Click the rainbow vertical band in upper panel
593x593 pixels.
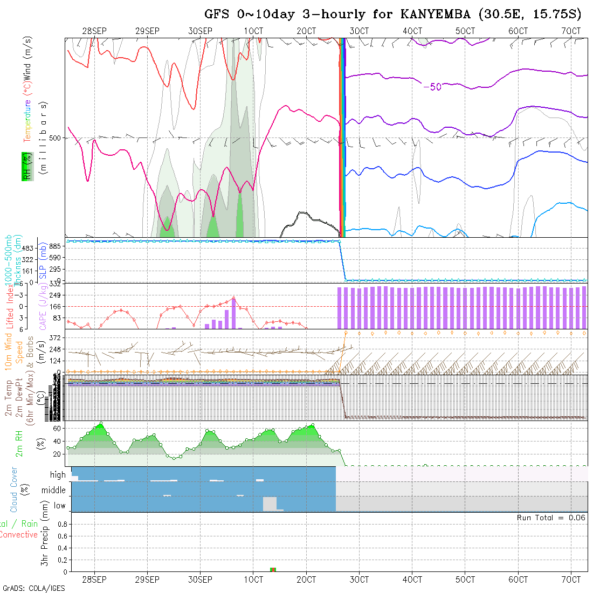[x=342, y=135]
